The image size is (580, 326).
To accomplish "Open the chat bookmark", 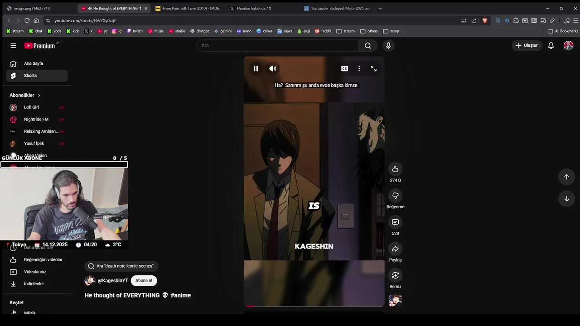I will pyautogui.click(x=35, y=31).
